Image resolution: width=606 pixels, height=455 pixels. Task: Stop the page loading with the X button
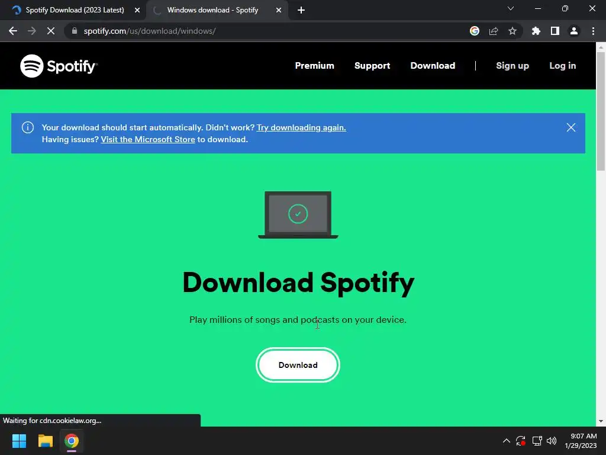(x=51, y=31)
